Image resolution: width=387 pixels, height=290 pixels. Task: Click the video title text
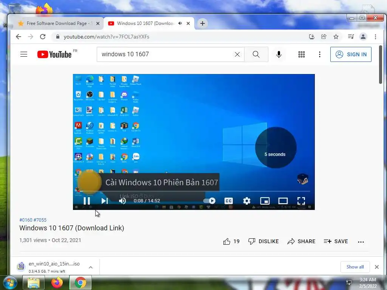coord(71,228)
